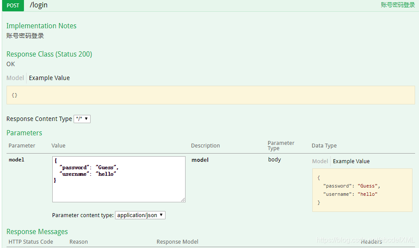Image resolution: width=419 pixels, height=248 pixels.
Task: Click the Data Type column header
Action: (324, 146)
